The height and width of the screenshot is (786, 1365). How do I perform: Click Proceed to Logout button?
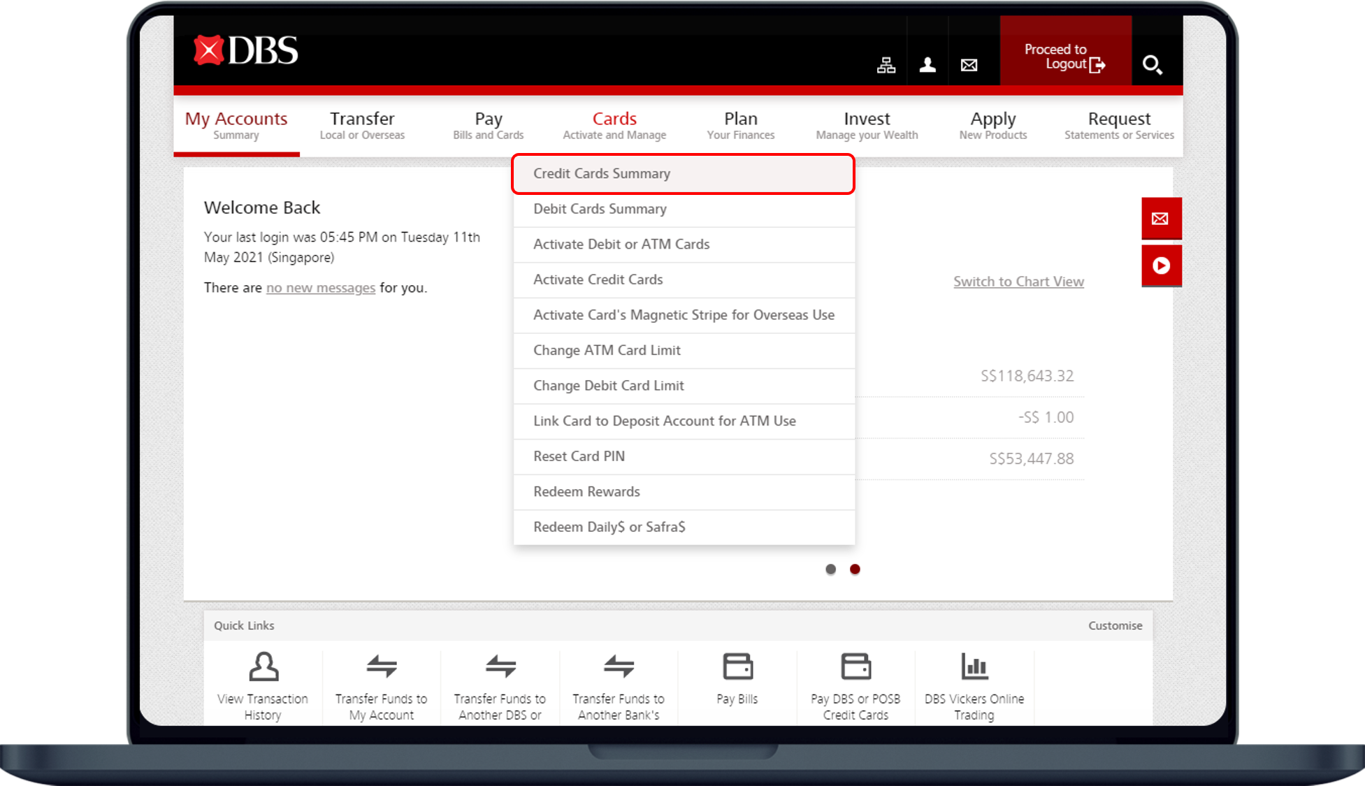coord(1064,57)
